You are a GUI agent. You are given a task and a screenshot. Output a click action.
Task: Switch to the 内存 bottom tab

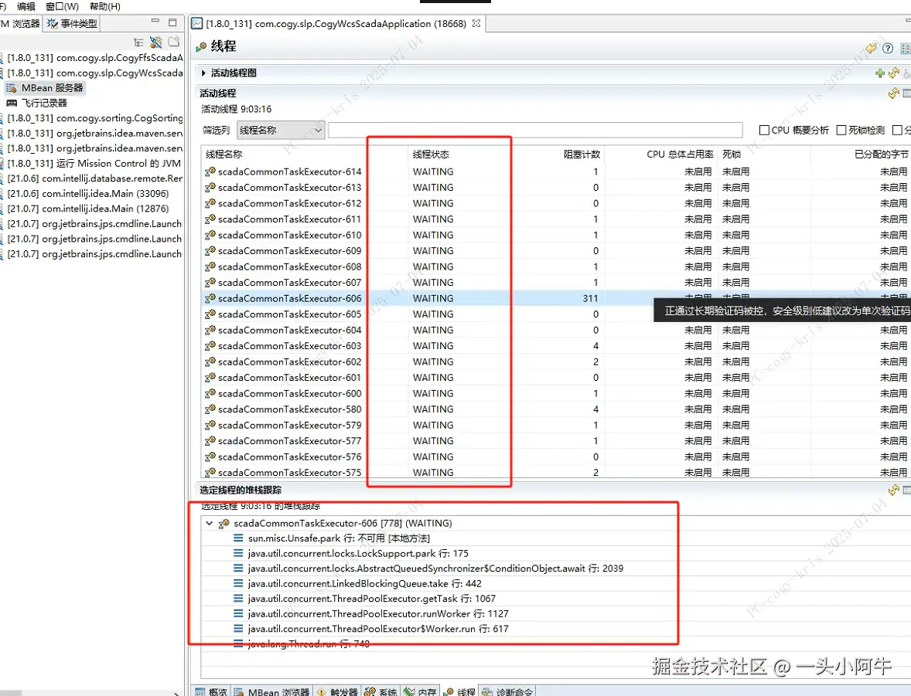click(x=421, y=691)
